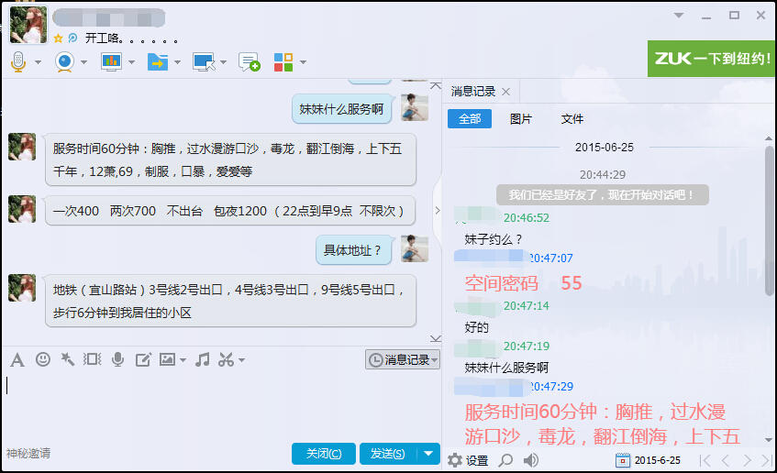
Task: Collapse the history side panel with chevron
Action: (x=437, y=211)
